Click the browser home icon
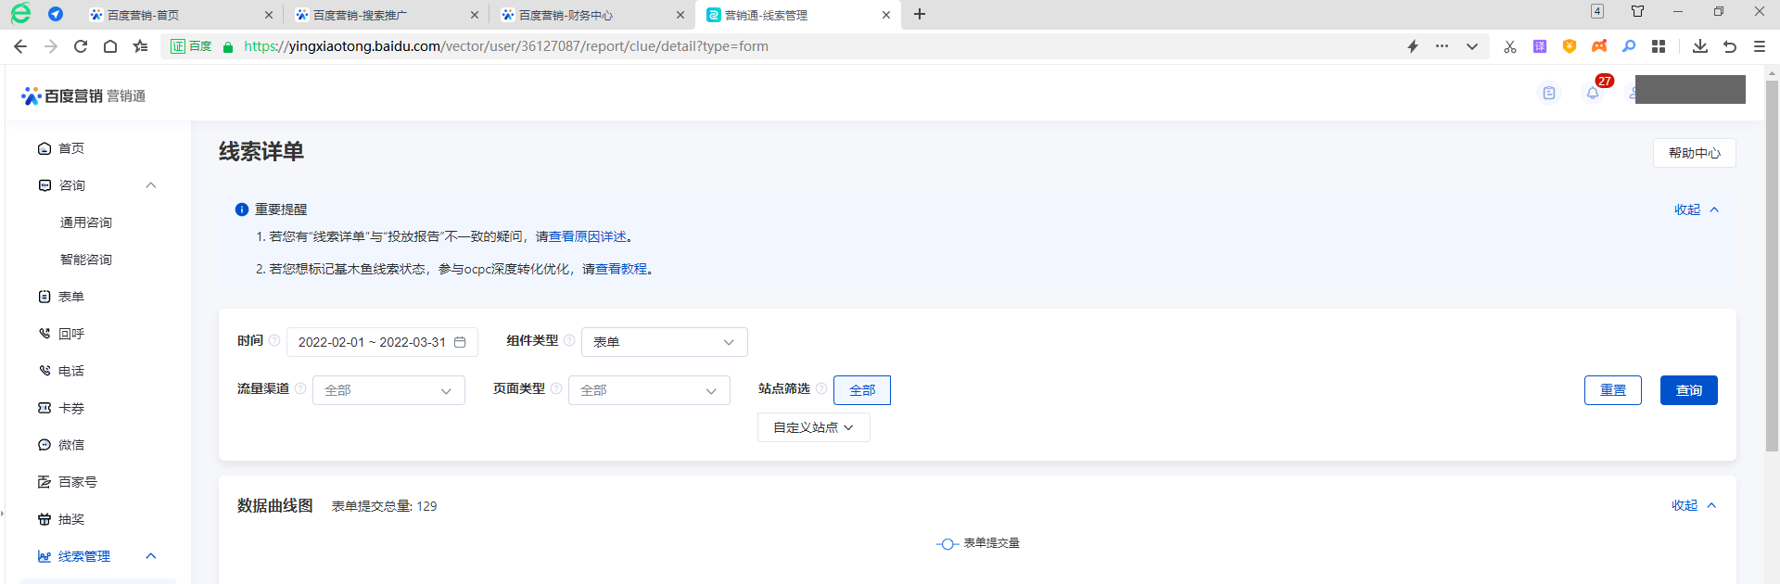This screenshot has width=1780, height=584. coord(110,46)
